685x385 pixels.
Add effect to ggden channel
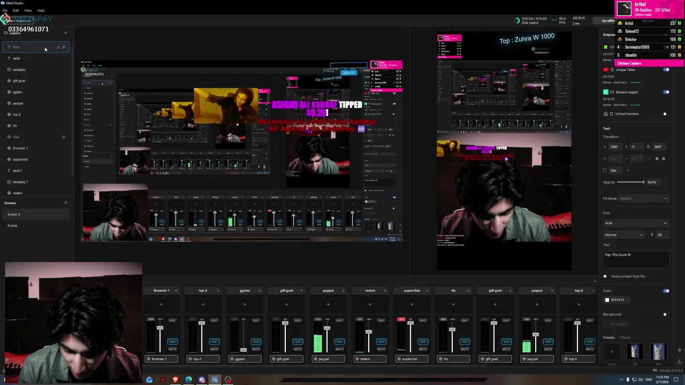[245, 305]
